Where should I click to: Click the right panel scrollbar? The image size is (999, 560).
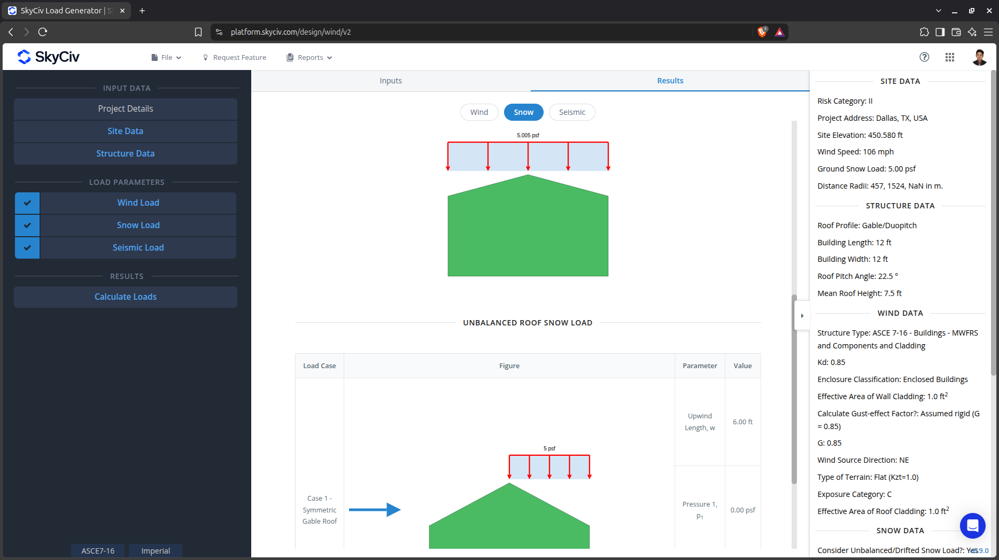[994, 222]
